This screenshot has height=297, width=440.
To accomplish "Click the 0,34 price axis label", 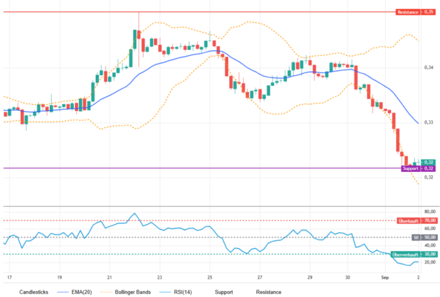I will [x=429, y=68].
